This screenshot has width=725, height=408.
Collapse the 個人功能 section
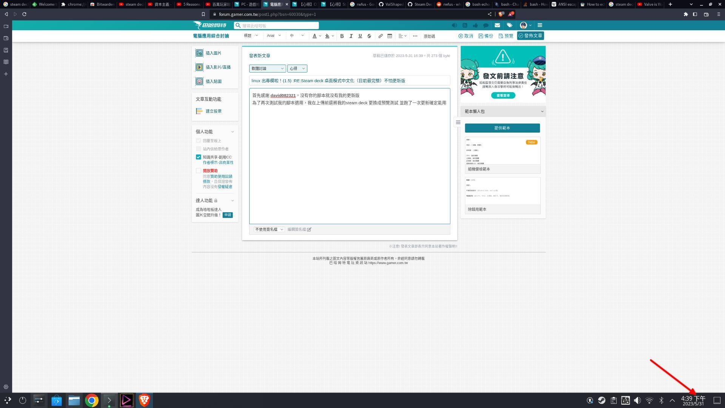pos(233,131)
